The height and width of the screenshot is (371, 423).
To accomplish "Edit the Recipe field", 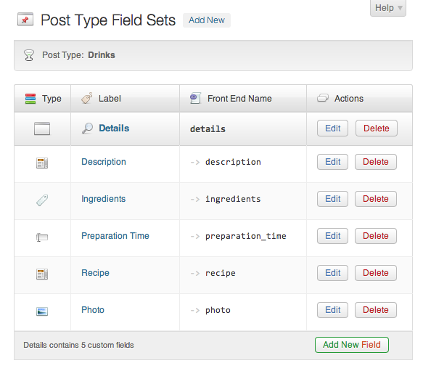I will coord(332,273).
